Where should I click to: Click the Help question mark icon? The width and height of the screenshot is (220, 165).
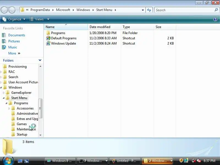tap(215, 19)
